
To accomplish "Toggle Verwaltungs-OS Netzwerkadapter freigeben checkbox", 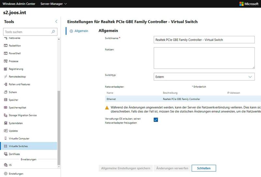I will [156, 120].
